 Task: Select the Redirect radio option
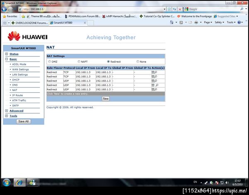[108, 62]
